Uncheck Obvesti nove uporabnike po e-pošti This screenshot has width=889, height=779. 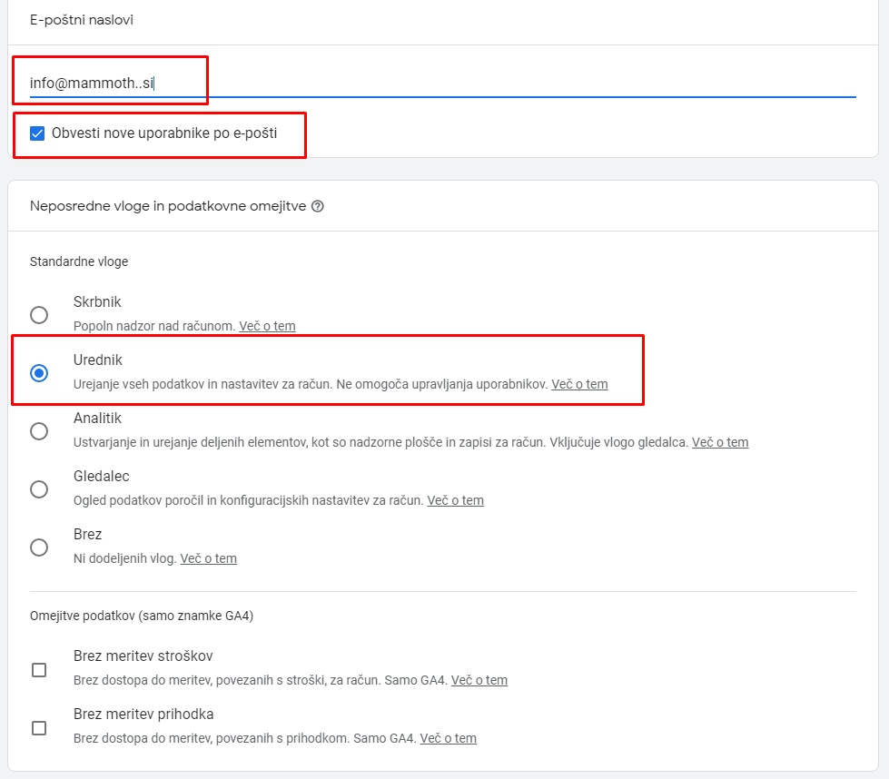(x=37, y=133)
